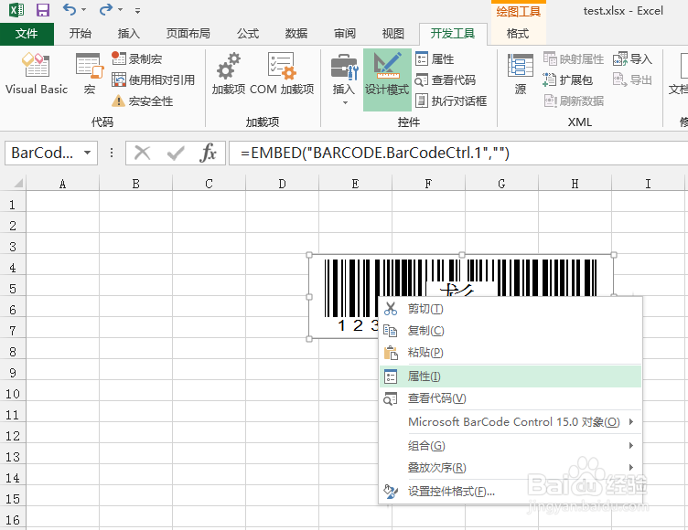Choose View Code (查看代码) in context menu
Image resolution: width=688 pixels, height=530 pixels.
click(x=511, y=398)
